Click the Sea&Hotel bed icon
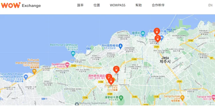 [x=67, y=65]
